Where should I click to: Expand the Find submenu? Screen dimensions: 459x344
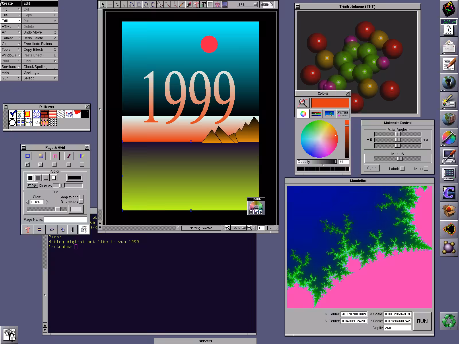tap(40, 61)
